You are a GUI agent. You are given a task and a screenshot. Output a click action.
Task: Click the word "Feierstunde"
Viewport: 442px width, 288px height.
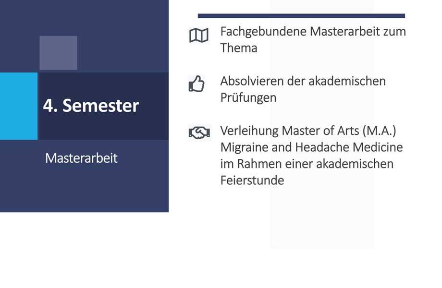tap(252, 180)
